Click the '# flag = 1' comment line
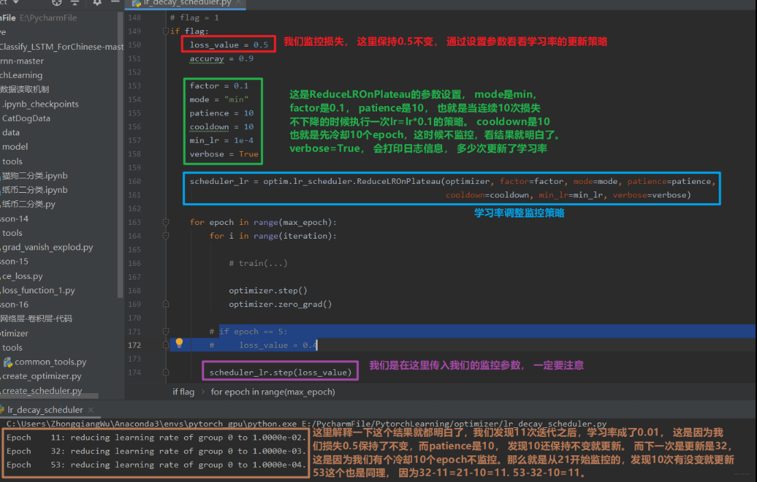 194,17
